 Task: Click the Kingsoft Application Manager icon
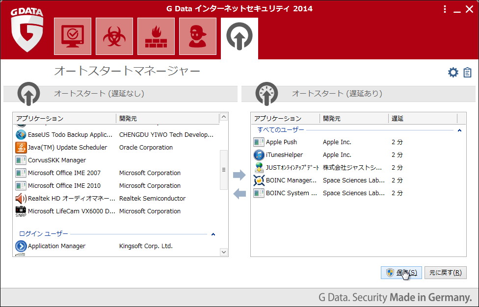21,246
